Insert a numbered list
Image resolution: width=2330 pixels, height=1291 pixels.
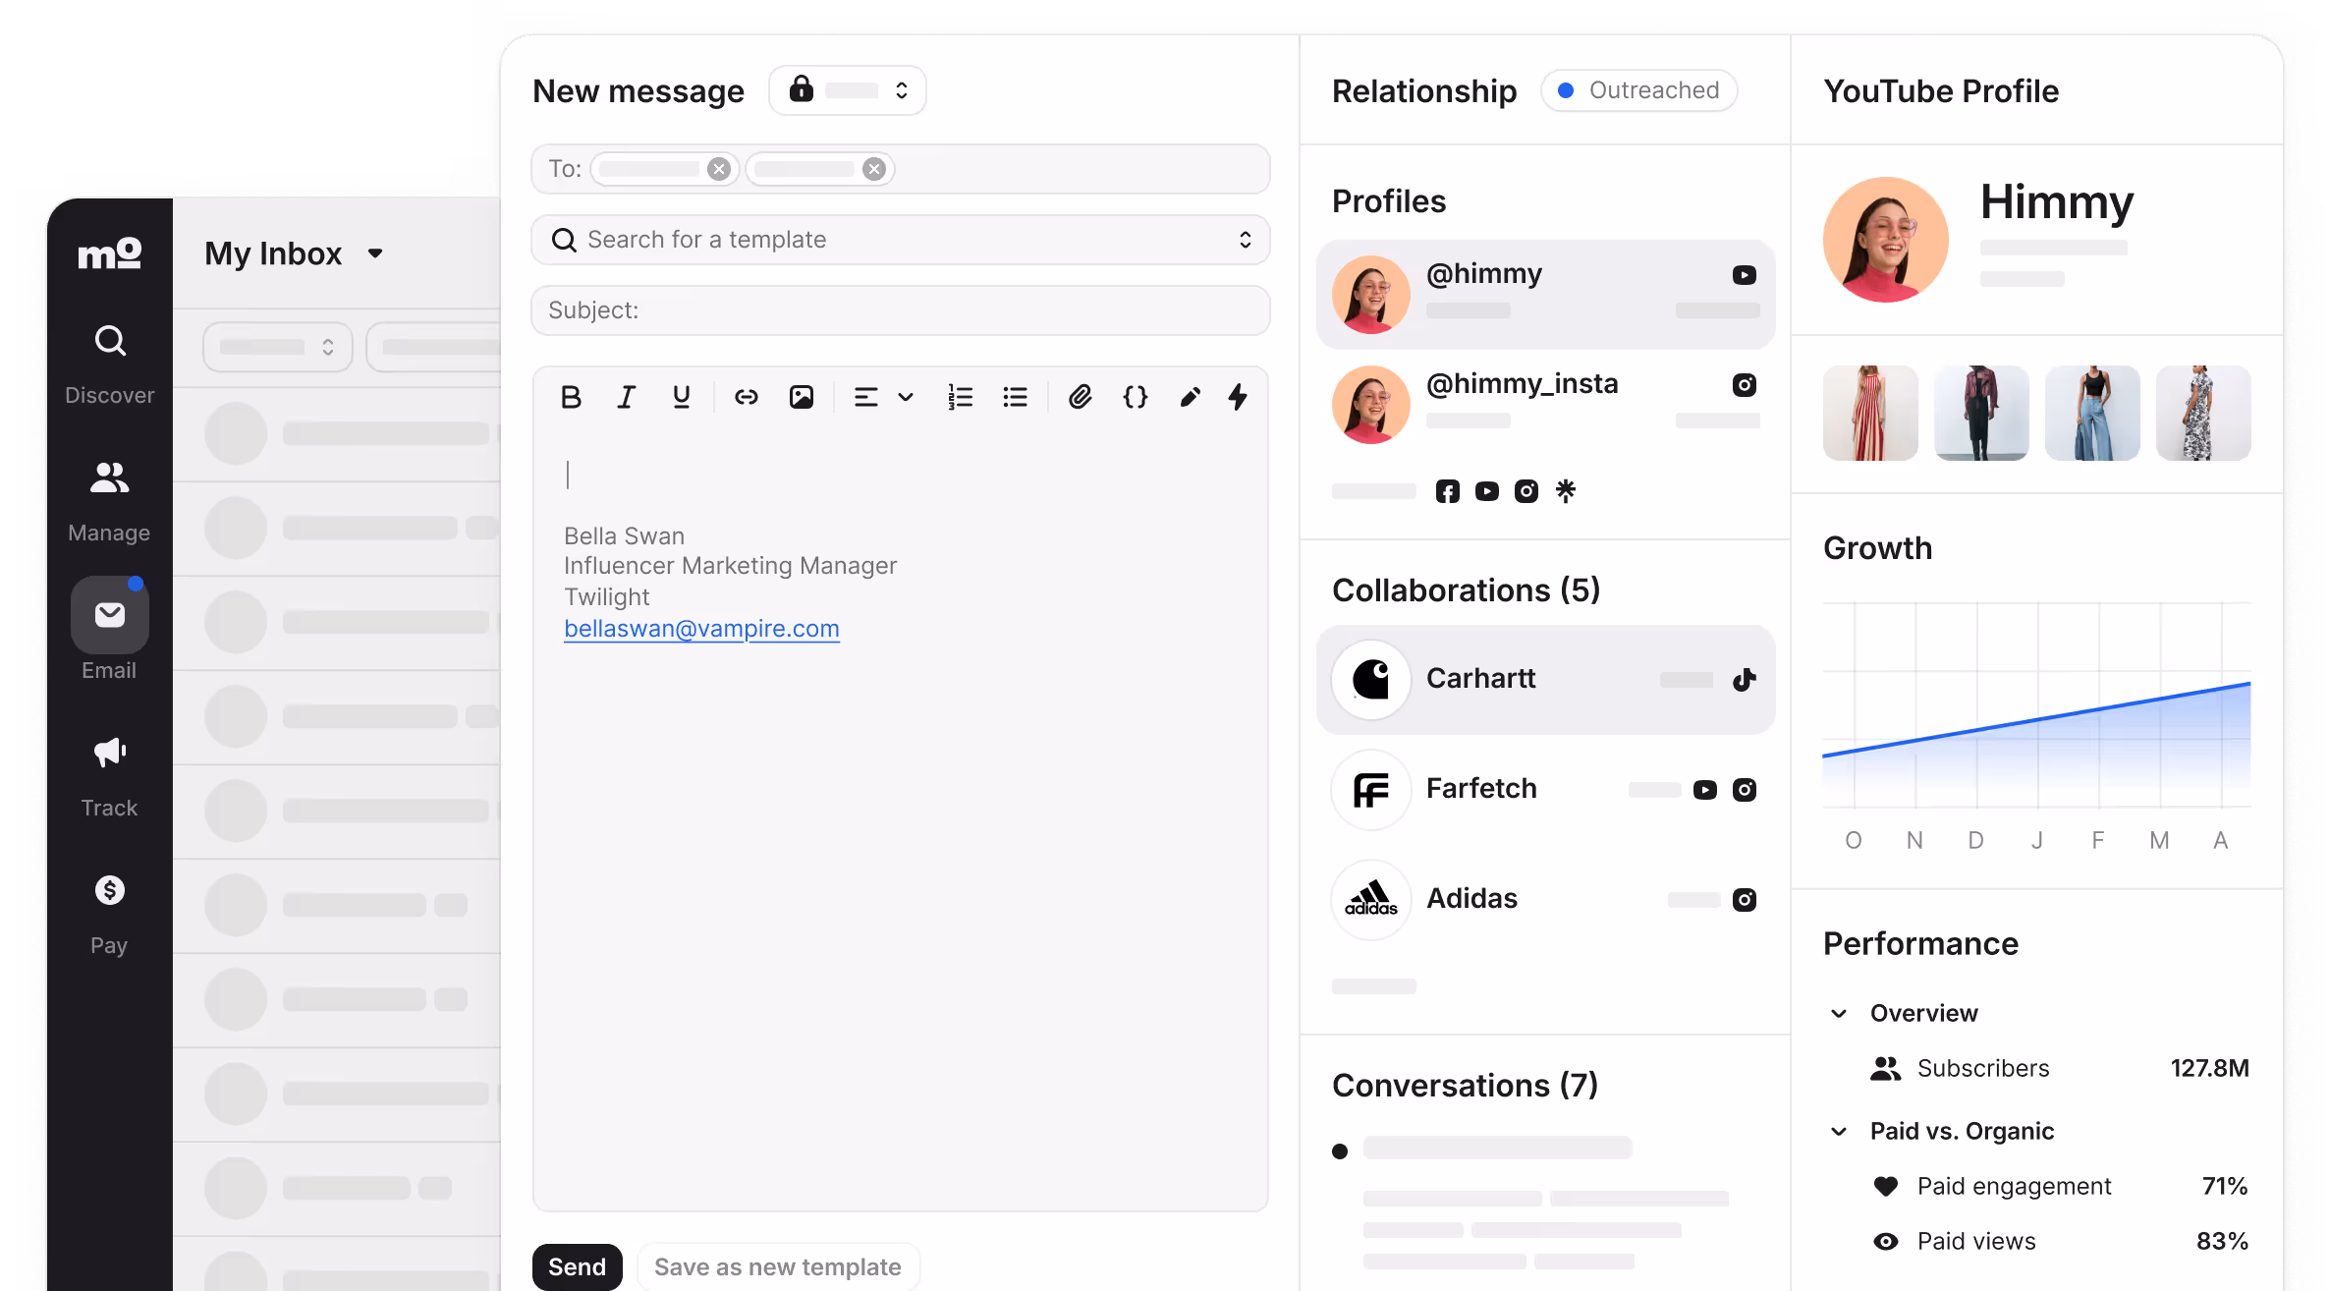click(x=960, y=397)
